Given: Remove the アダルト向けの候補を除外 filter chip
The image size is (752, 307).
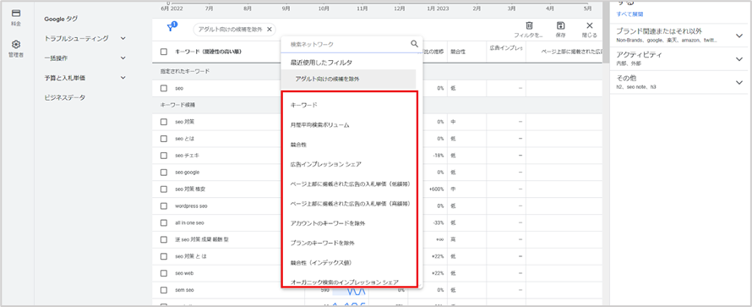Looking at the screenshot, I should pos(269,30).
